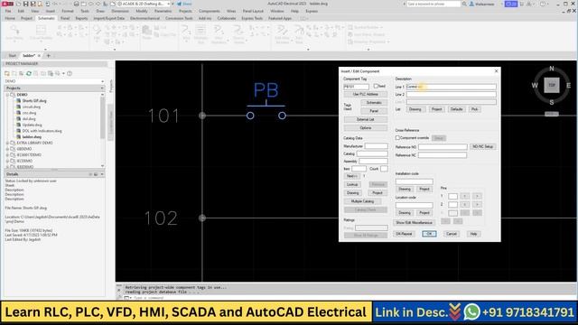Toggle the fixed checkbox for Component Tag

pyautogui.click(x=376, y=87)
